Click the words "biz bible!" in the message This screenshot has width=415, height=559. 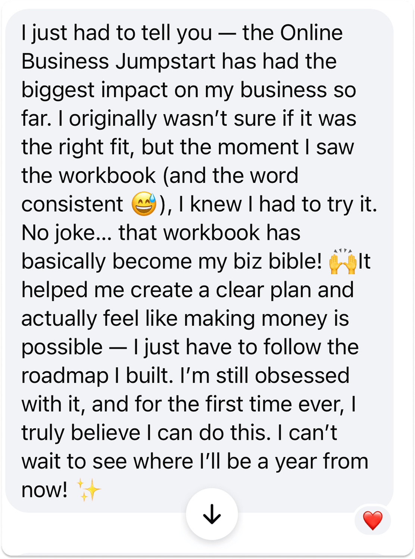pos(277,261)
